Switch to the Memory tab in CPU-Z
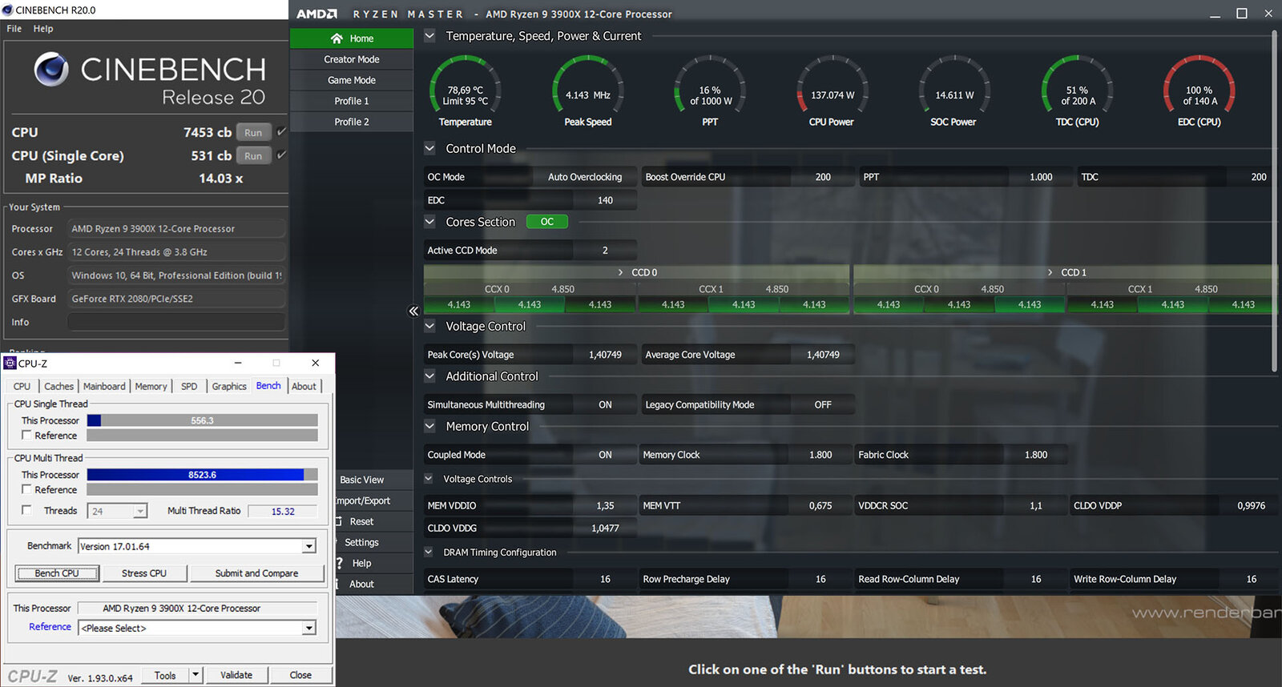The height and width of the screenshot is (687, 1282). point(151,386)
